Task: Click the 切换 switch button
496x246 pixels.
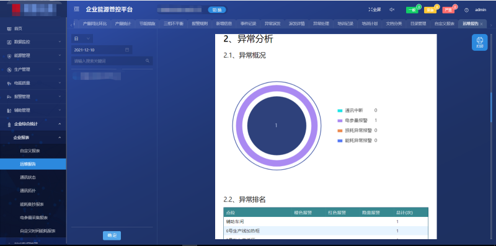Action: [x=217, y=10]
